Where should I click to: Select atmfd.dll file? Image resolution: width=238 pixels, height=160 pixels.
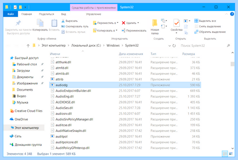coord(125,68)
